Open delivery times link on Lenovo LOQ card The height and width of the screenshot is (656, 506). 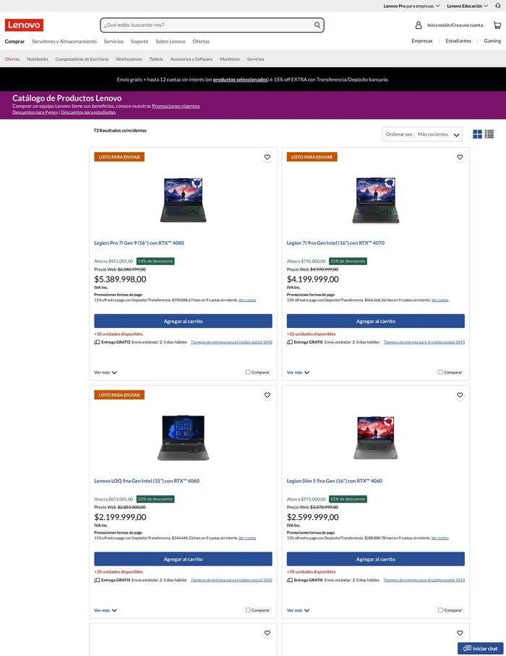click(x=231, y=580)
